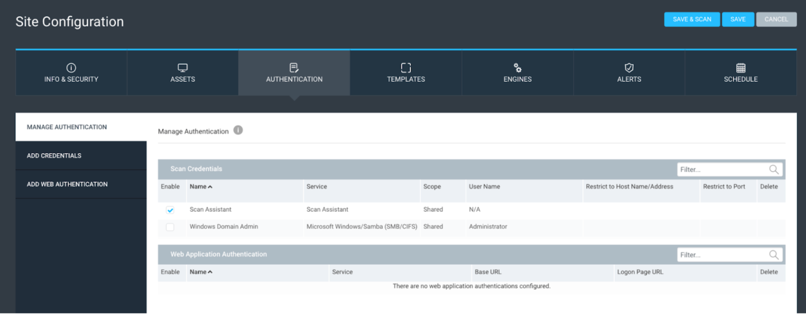Sort Scan Credentials by Name arrow
The width and height of the screenshot is (806, 315).
[x=210, y=187]
